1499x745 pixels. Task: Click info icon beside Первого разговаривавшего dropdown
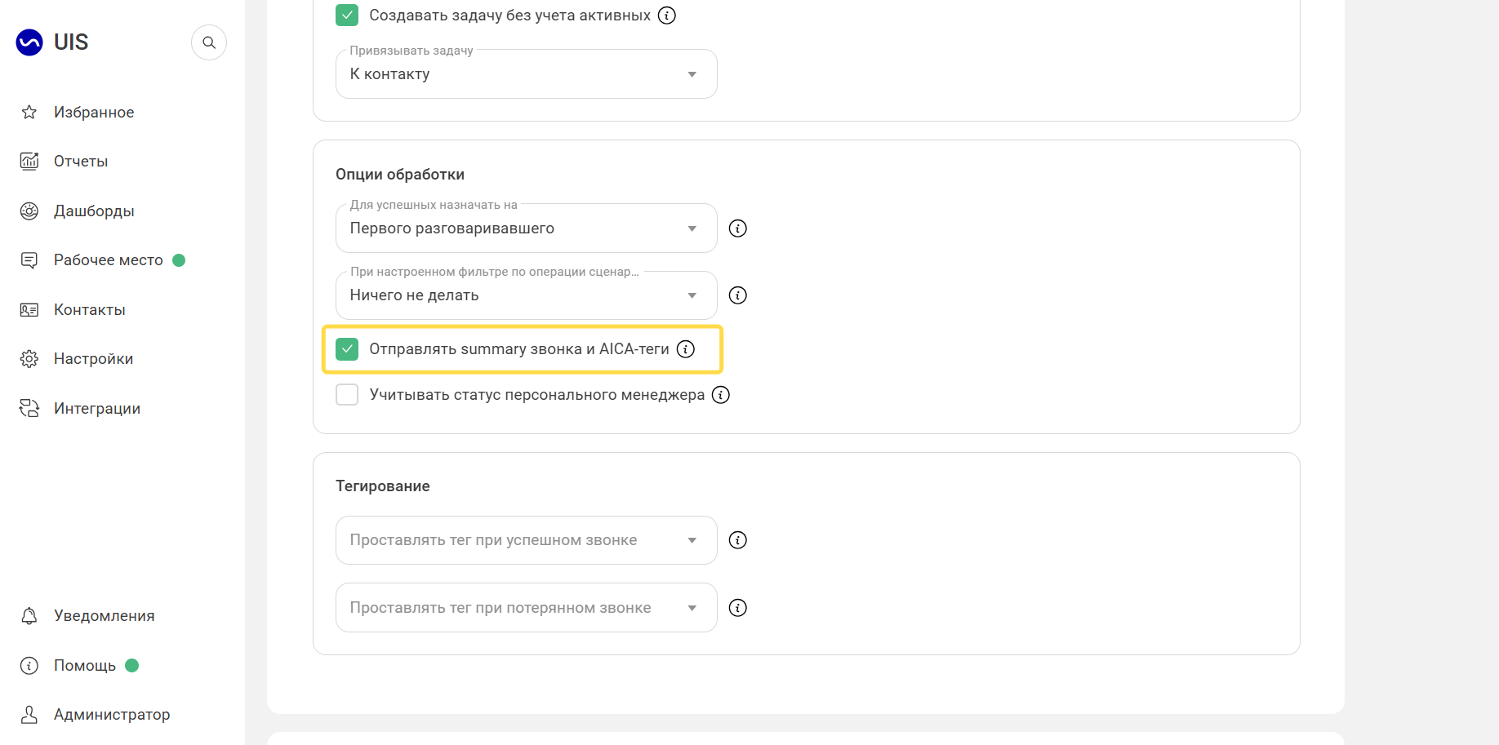[738, 228]
